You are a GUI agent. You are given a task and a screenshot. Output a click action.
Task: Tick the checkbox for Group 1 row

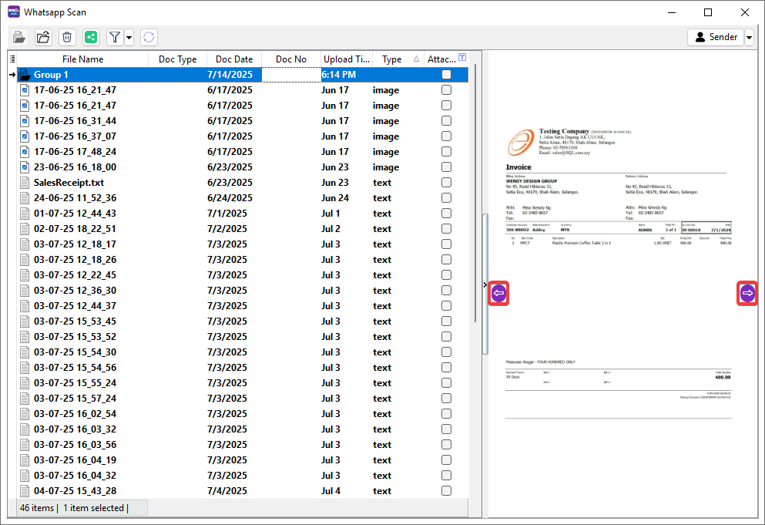pyautogui.click(x=446, y=75)
